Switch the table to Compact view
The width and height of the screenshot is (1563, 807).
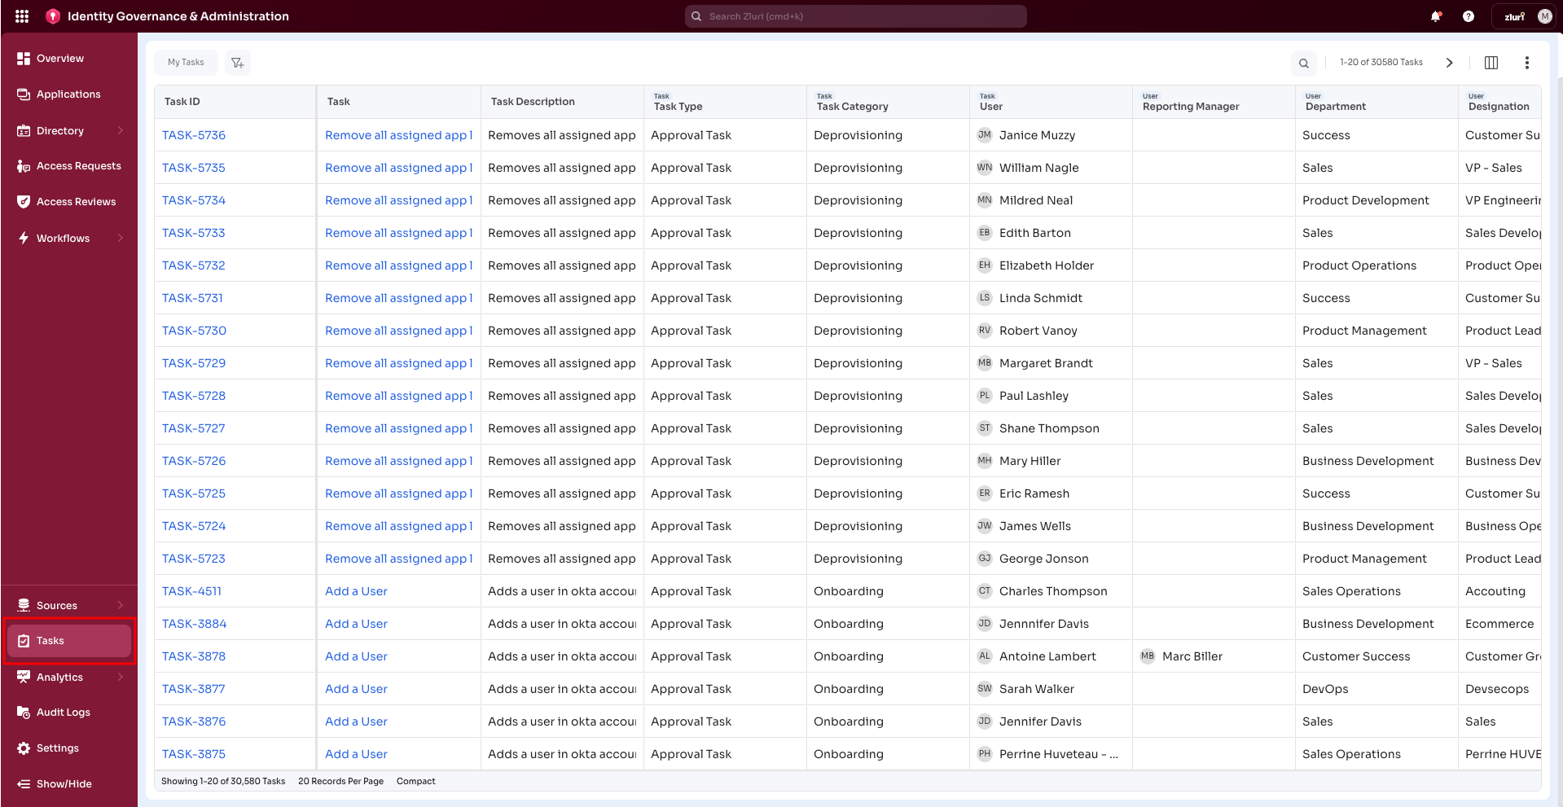pos(415,781)
